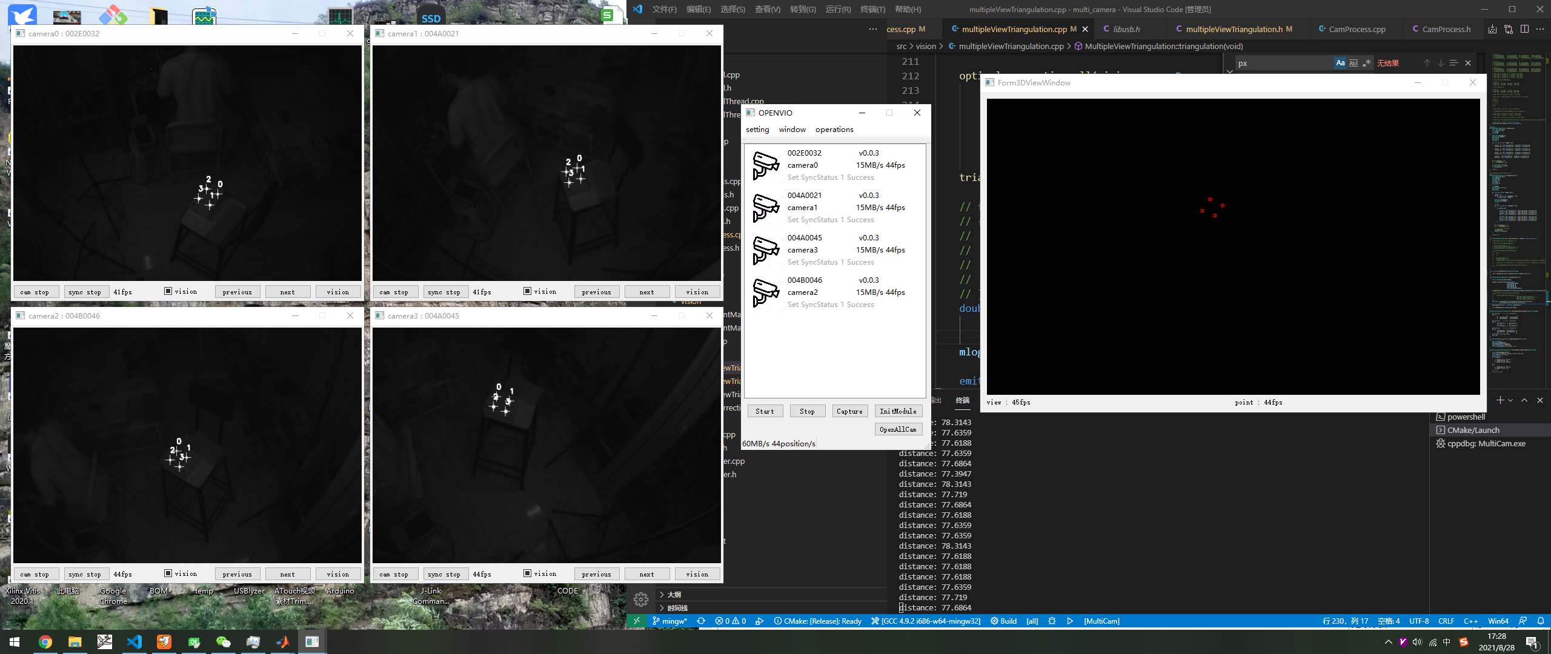
Task: Split the VS Code editor to the right
Action: [1524, 29]
